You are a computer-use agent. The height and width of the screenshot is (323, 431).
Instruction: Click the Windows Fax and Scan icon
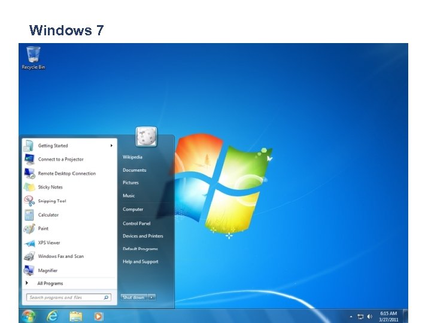coord(29,256)
